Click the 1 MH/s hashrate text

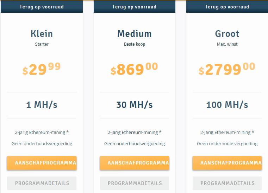tap(42, 105)
